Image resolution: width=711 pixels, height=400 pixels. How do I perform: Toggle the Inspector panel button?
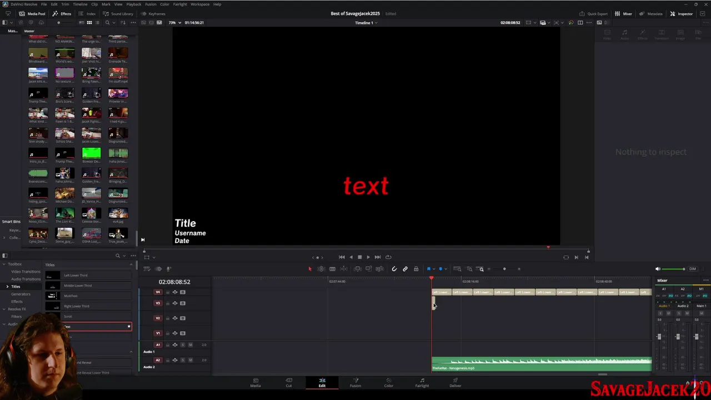click(x=682, y=13)
